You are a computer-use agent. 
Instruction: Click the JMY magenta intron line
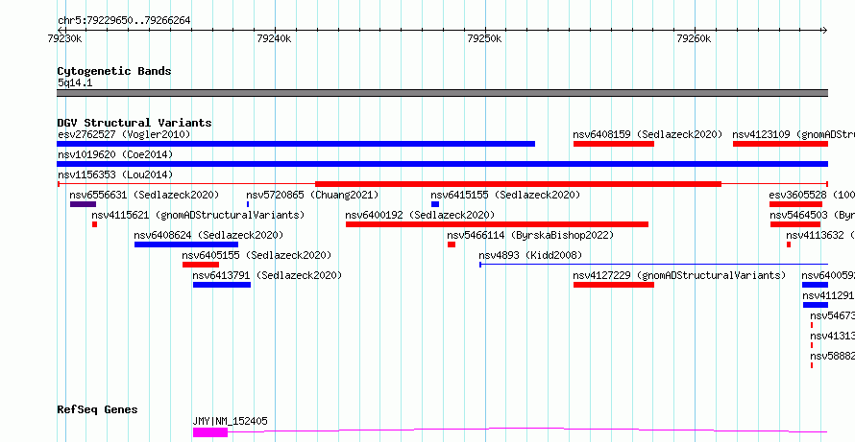[x=527, y=430]
